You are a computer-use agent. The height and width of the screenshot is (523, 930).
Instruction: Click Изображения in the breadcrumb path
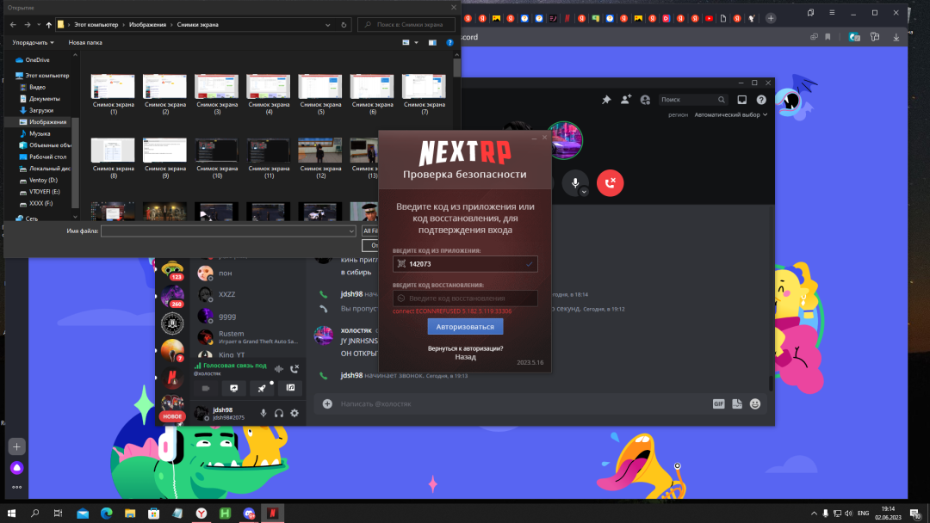point(147,25)
